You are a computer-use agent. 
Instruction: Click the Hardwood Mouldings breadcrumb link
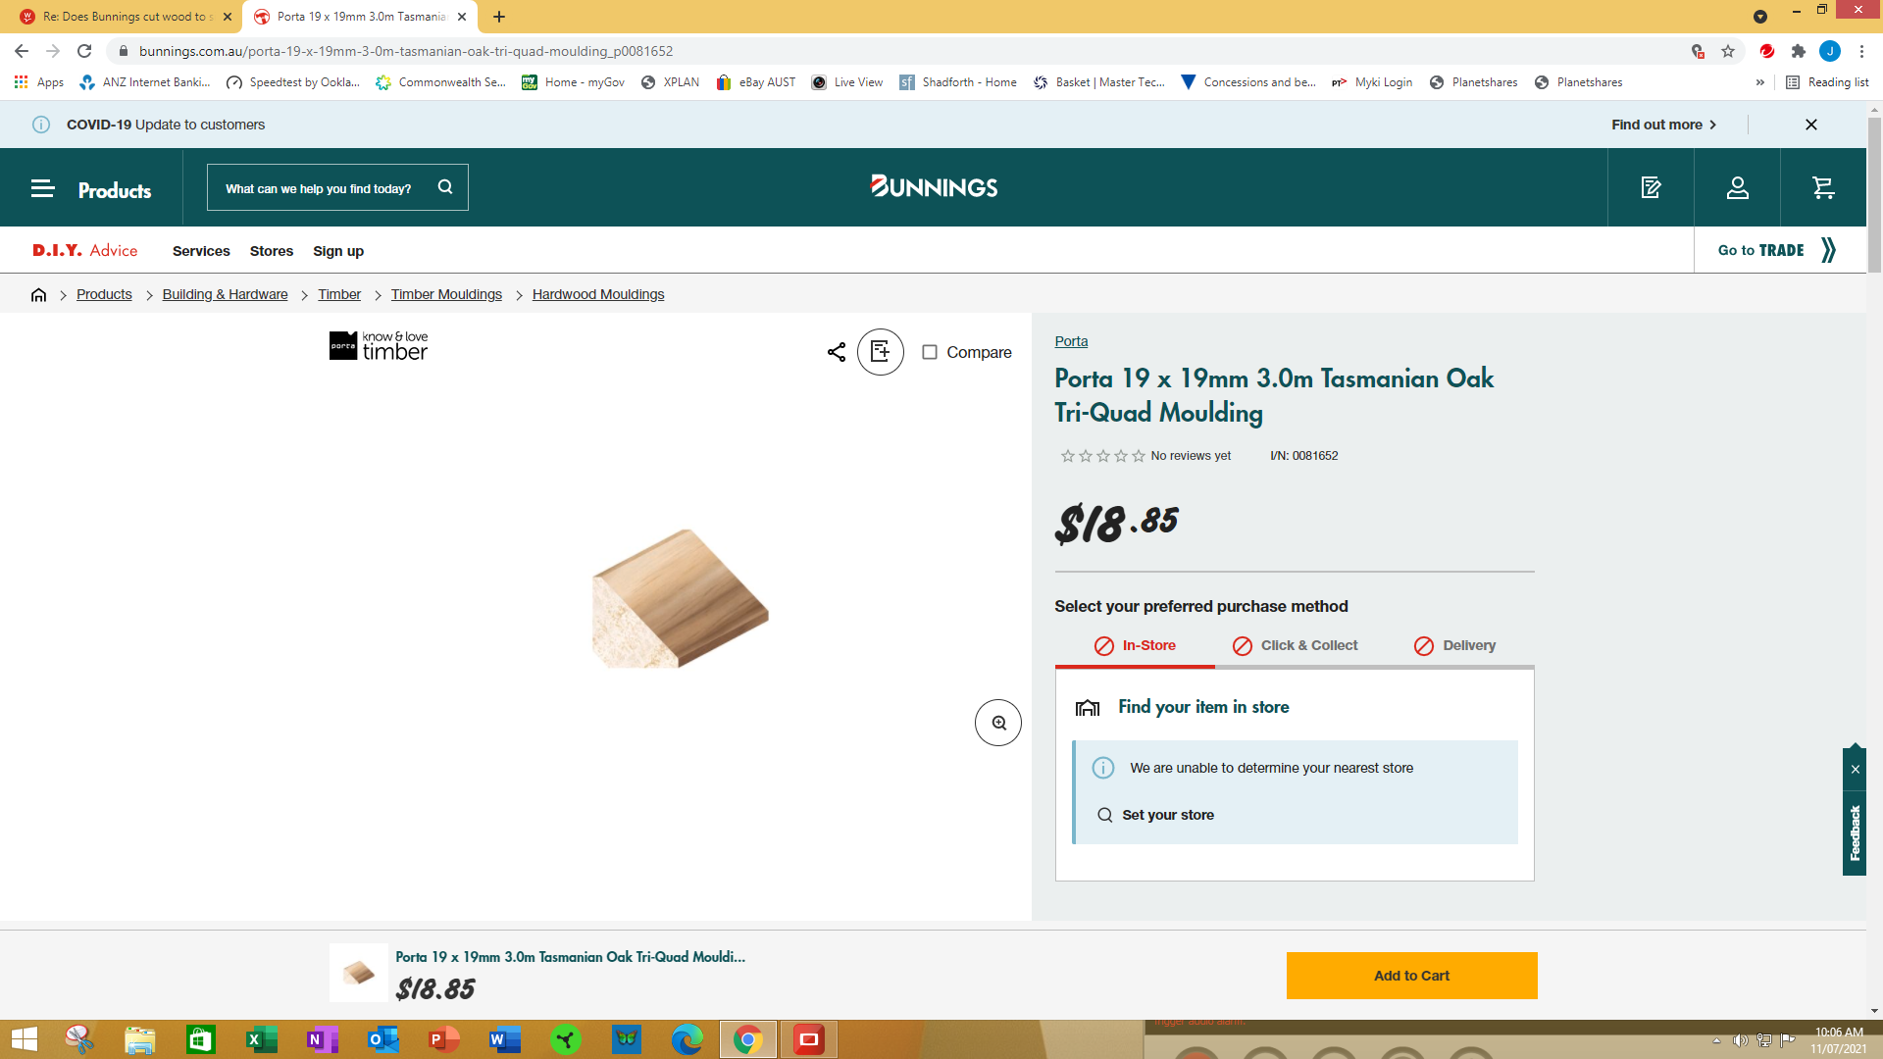click(599, 293)
